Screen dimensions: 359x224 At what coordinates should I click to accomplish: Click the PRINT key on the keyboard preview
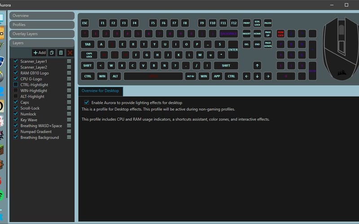coord(246,23)
